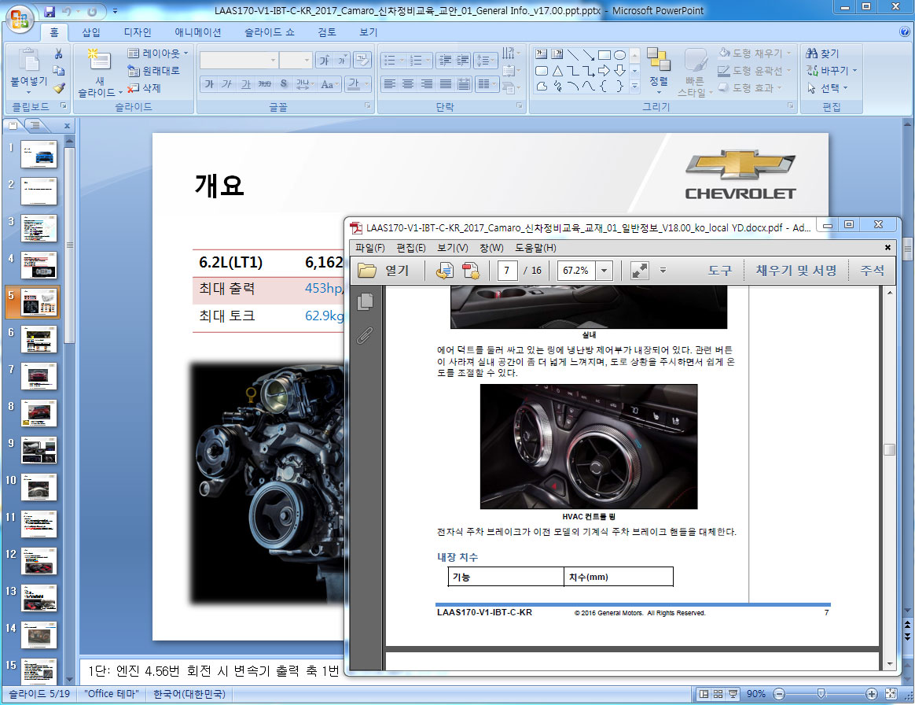Click the convert-to-PDF icon in Adobe Reader toolbar
Screen dimensions: 915x705
pos(445,271)
